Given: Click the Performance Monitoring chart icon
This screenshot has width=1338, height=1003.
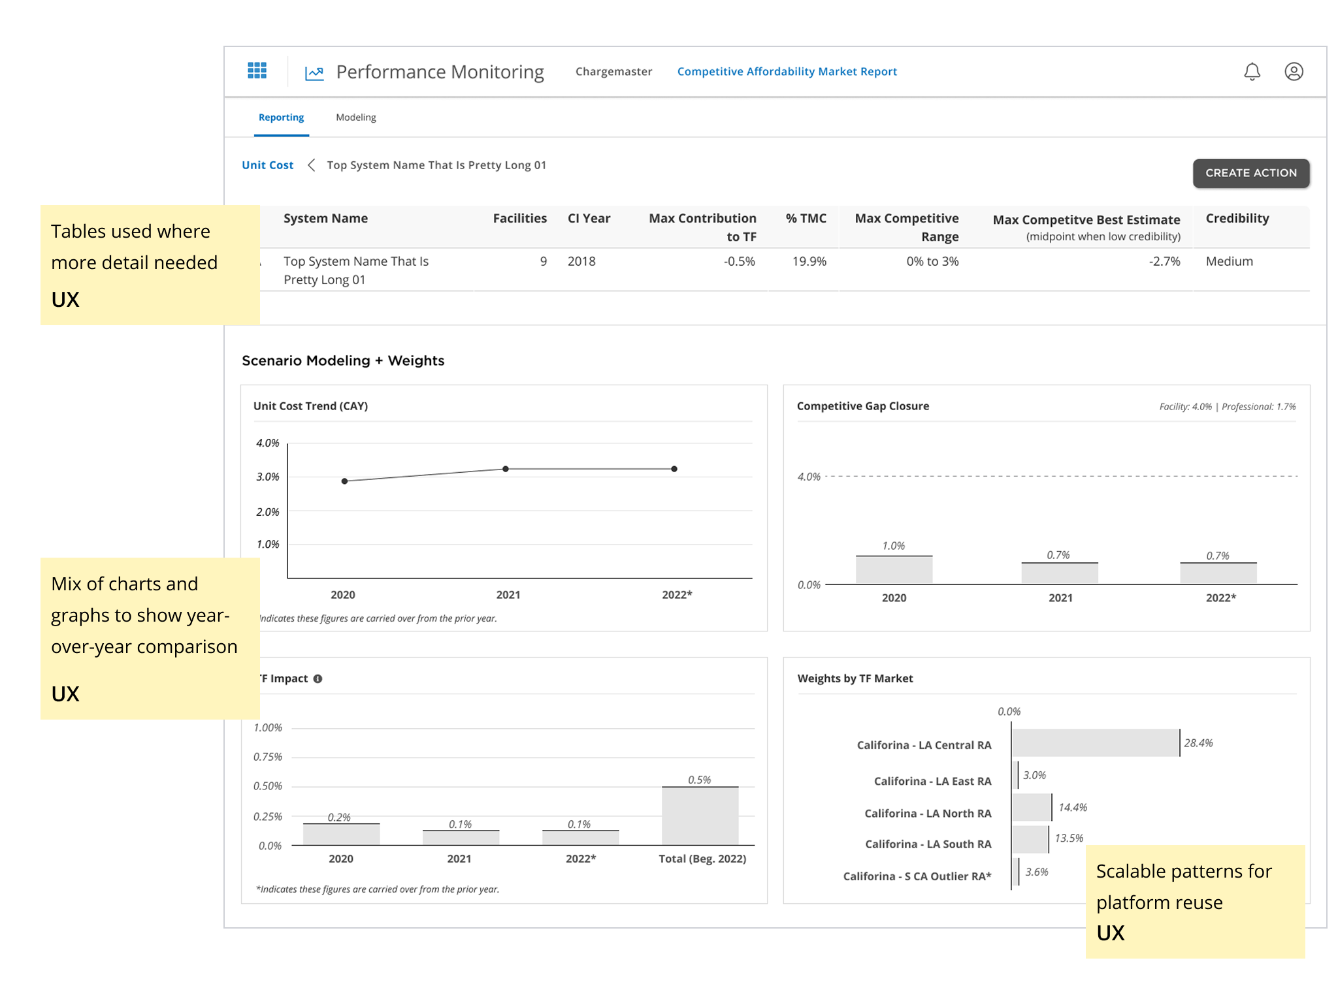Looking at the screenshot, I should coord(314,72).
